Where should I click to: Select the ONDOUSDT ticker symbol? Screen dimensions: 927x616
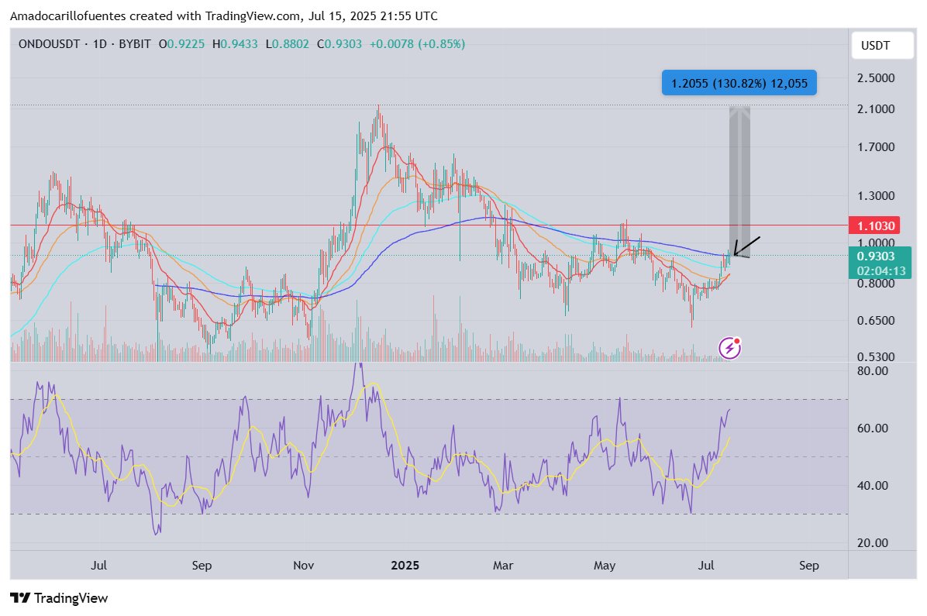point(51,44)
